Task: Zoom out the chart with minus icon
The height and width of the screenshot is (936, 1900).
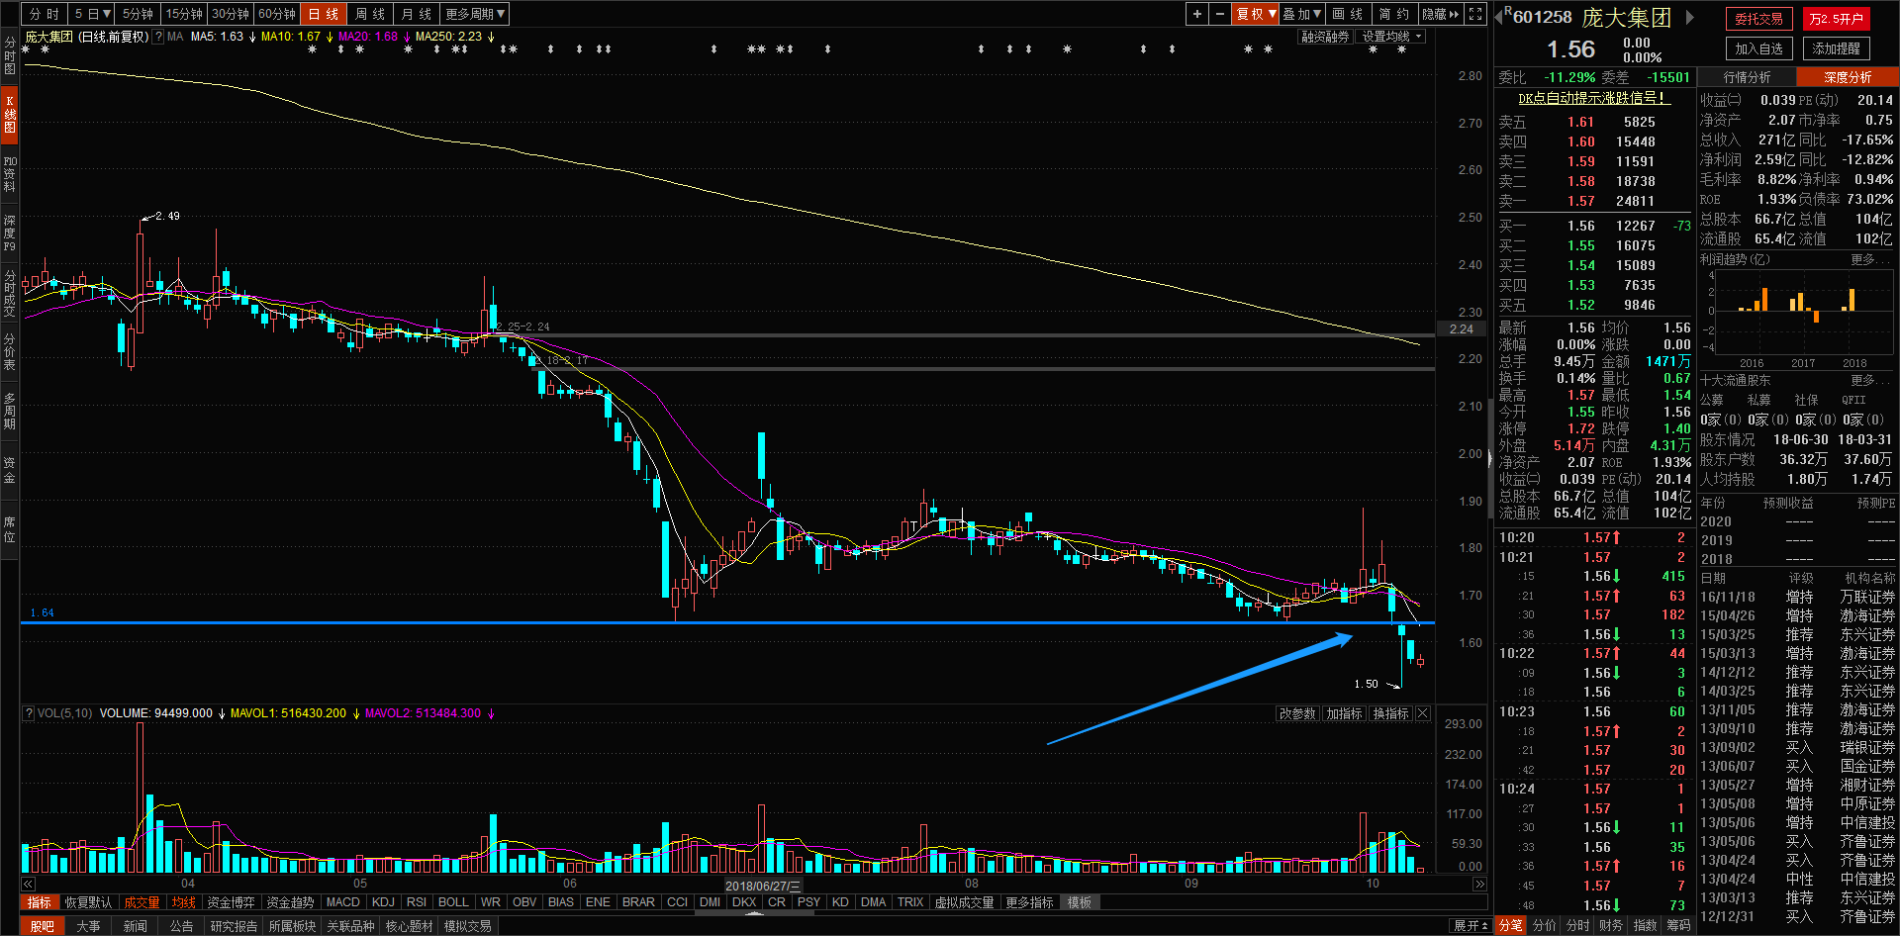Action: [x=1220, y=14]
